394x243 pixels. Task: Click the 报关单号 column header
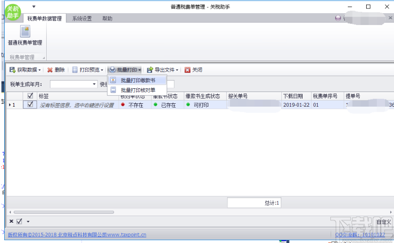[254, 96]
